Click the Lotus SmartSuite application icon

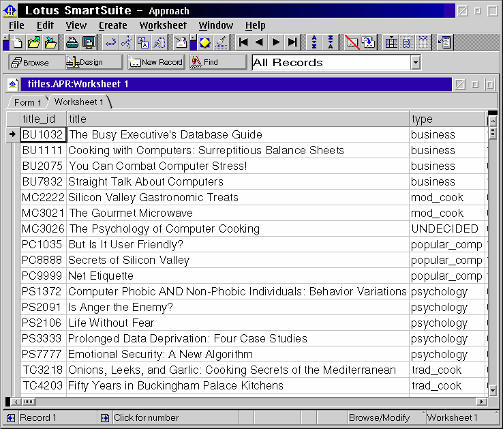pyautogui.click(x=10, y=11)
